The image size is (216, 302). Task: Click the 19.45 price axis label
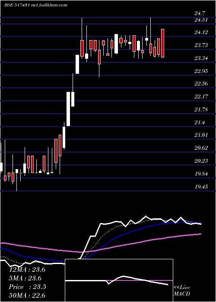pos(201,186)
